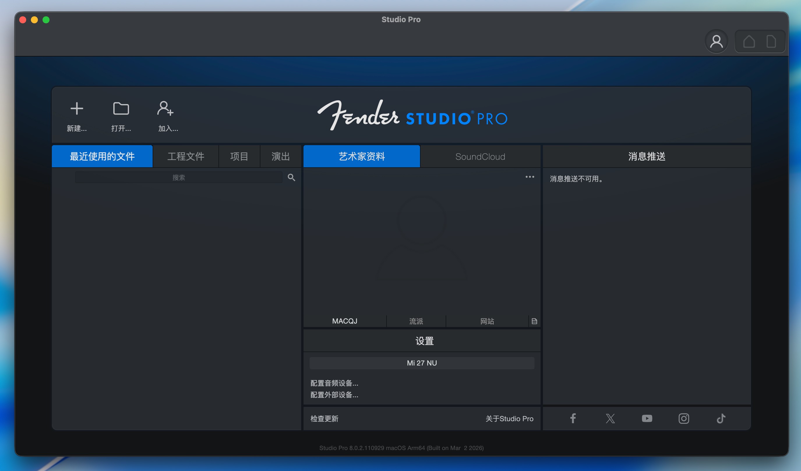
Task: Click the small note icon beside 网站
Action: (534, 321)
